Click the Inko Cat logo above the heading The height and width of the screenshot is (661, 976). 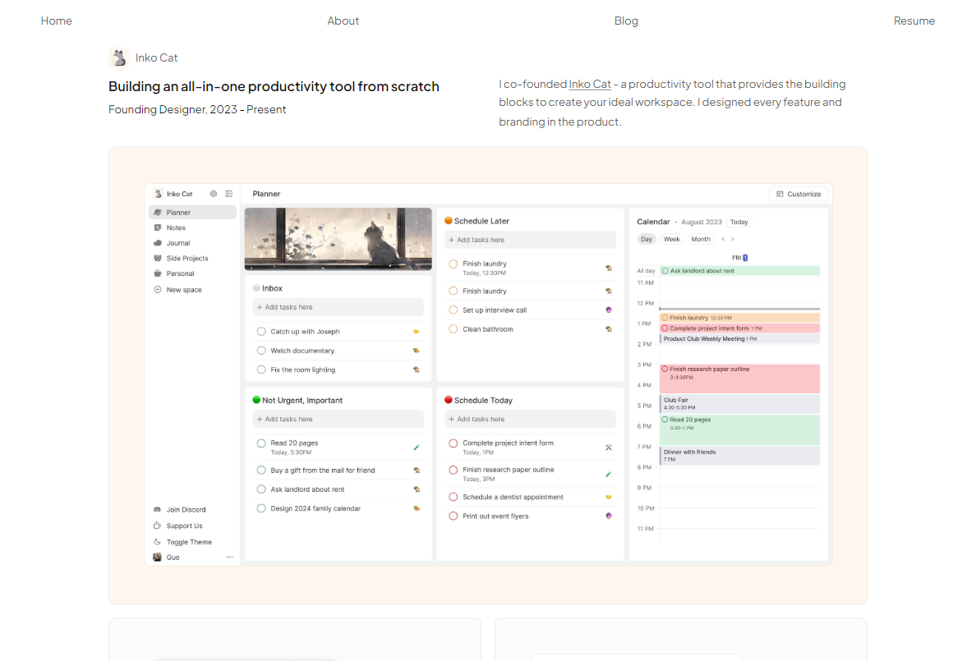point(119,57)
